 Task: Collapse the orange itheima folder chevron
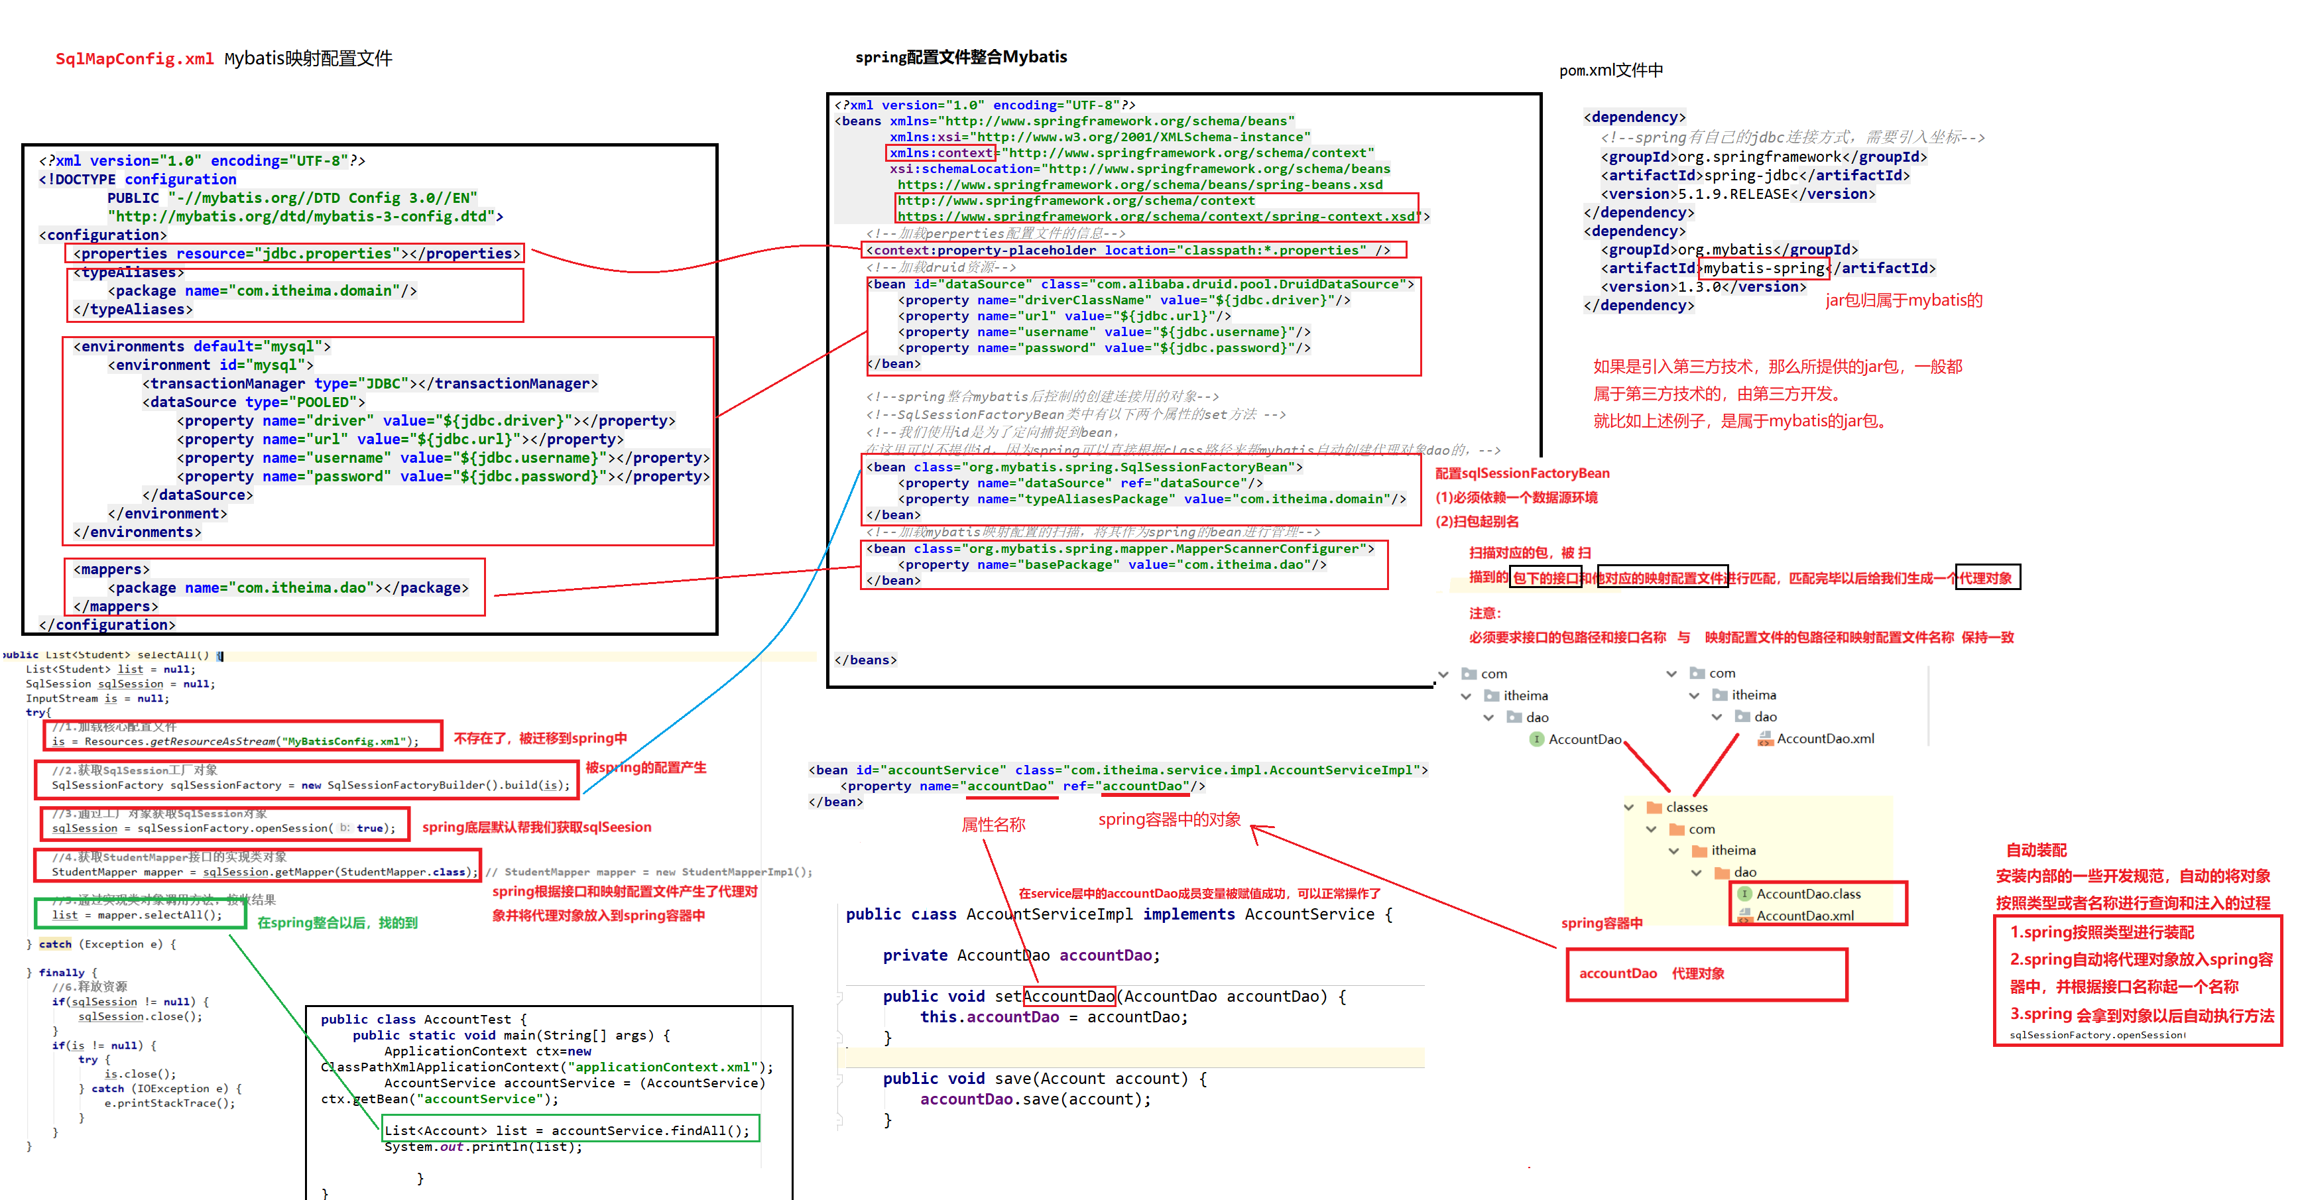[1673, 851]
